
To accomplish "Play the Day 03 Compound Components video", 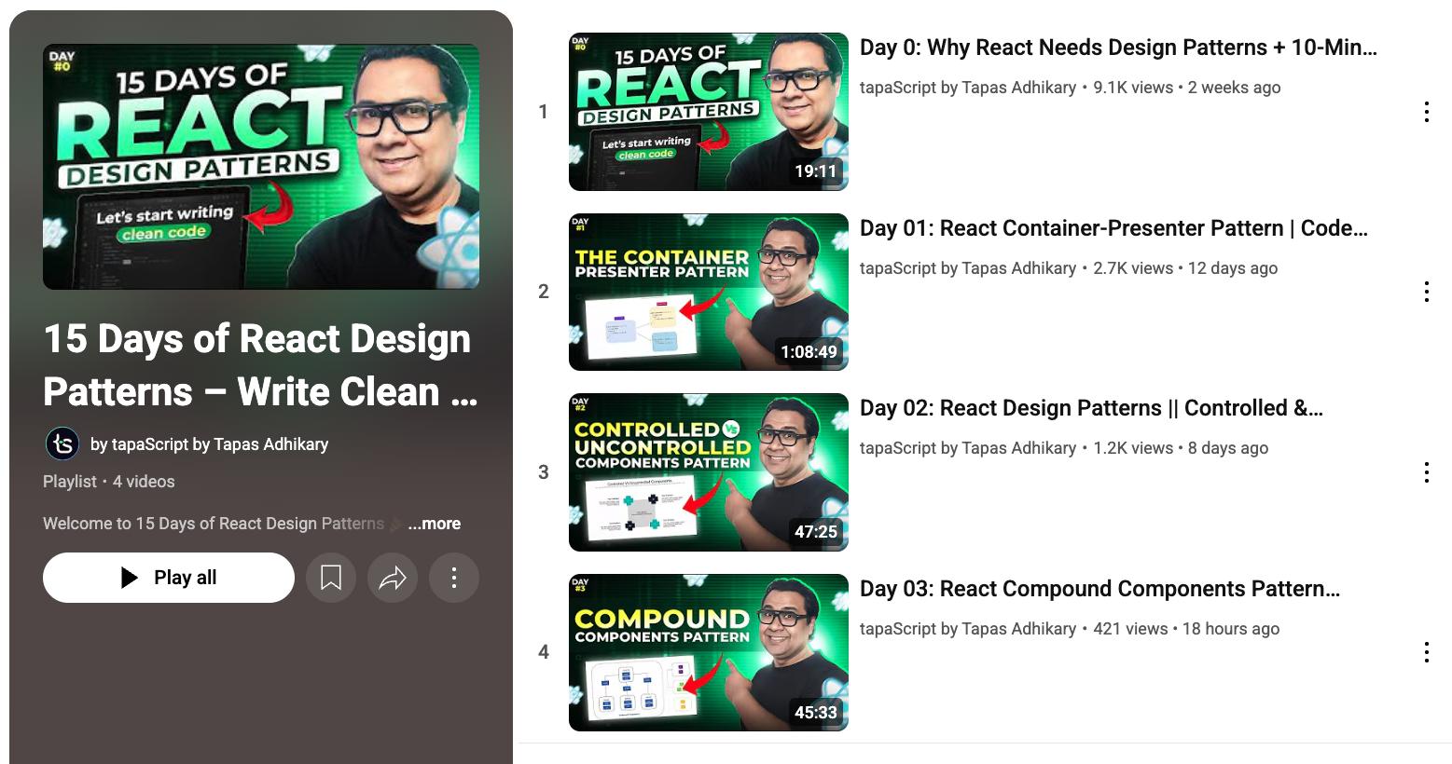I will click(x=1100, y=588).
